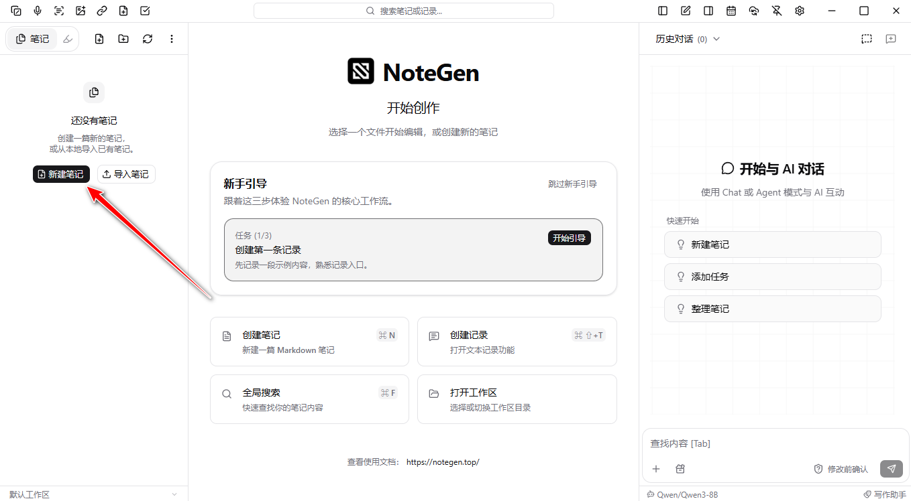Create new file from the sidebar file-plus icon
Viewport: 911px width, 501px height.
coord(99,39)
